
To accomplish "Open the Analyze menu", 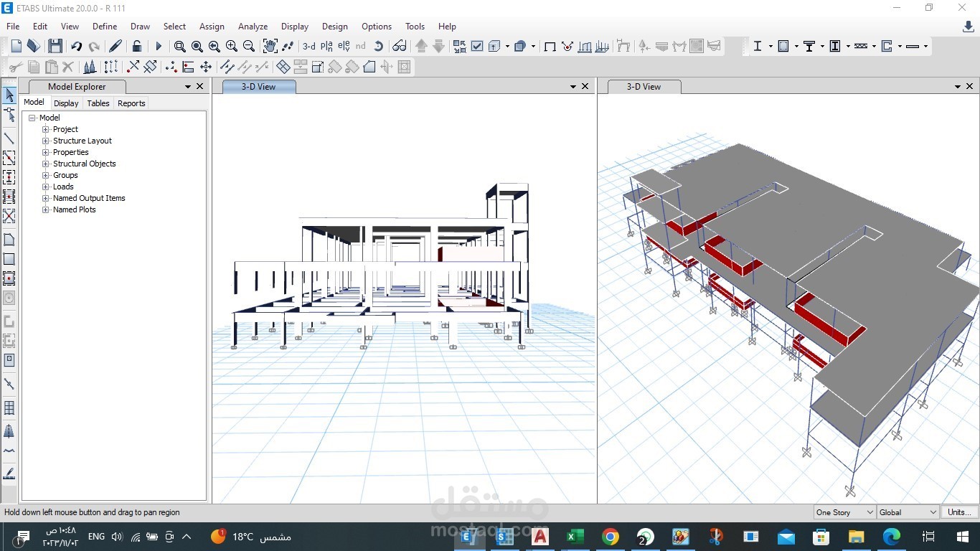I will (253, 27).
